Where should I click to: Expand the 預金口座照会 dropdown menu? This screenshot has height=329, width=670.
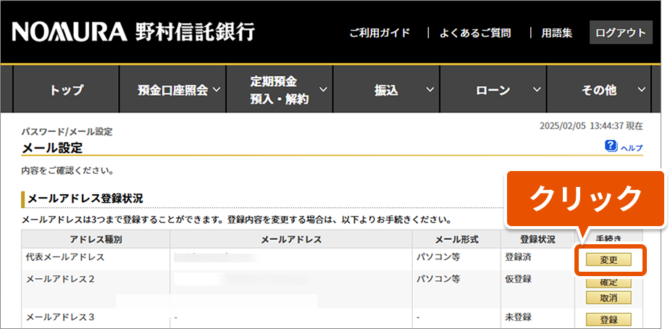click(178, 91)
